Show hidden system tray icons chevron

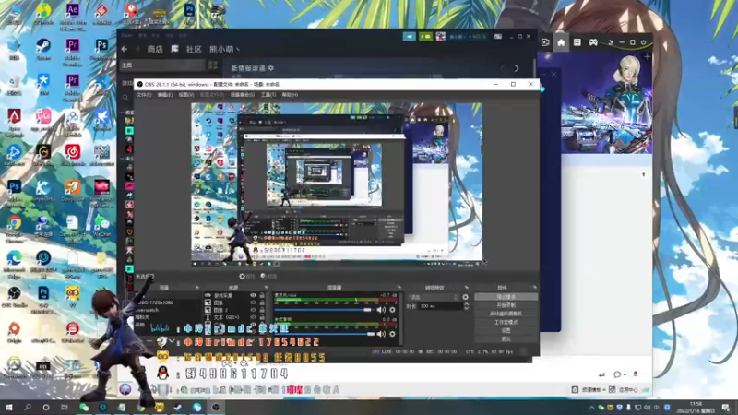(x=591, y=408)
